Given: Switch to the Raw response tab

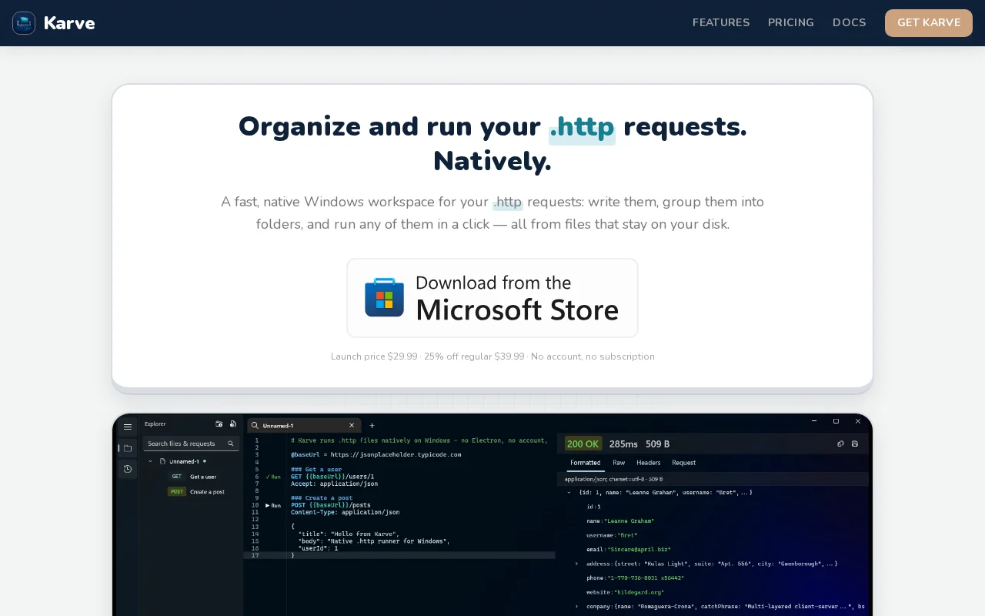Looking at the screenshot, I should (x=619, y=463).
